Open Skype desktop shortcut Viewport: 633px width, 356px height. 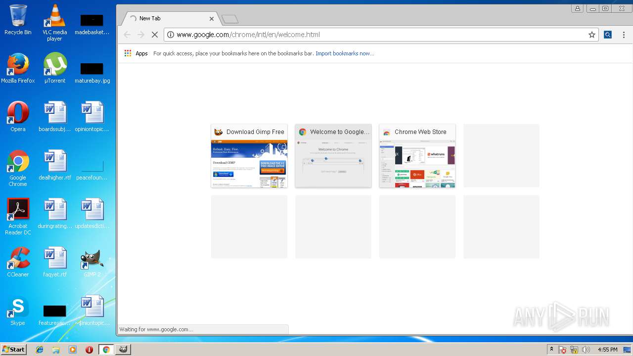point(18,311)
